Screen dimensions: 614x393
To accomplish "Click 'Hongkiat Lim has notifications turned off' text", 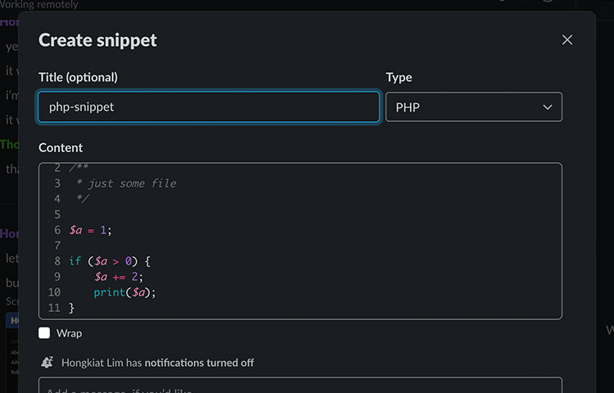I will pos(157,363).
